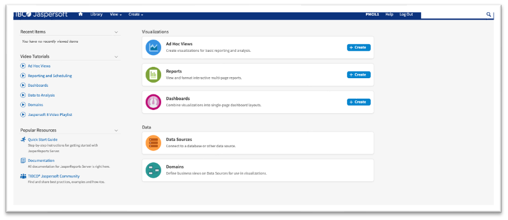Play the Reporting and Scheduling tutorial icon

[23, 75]
